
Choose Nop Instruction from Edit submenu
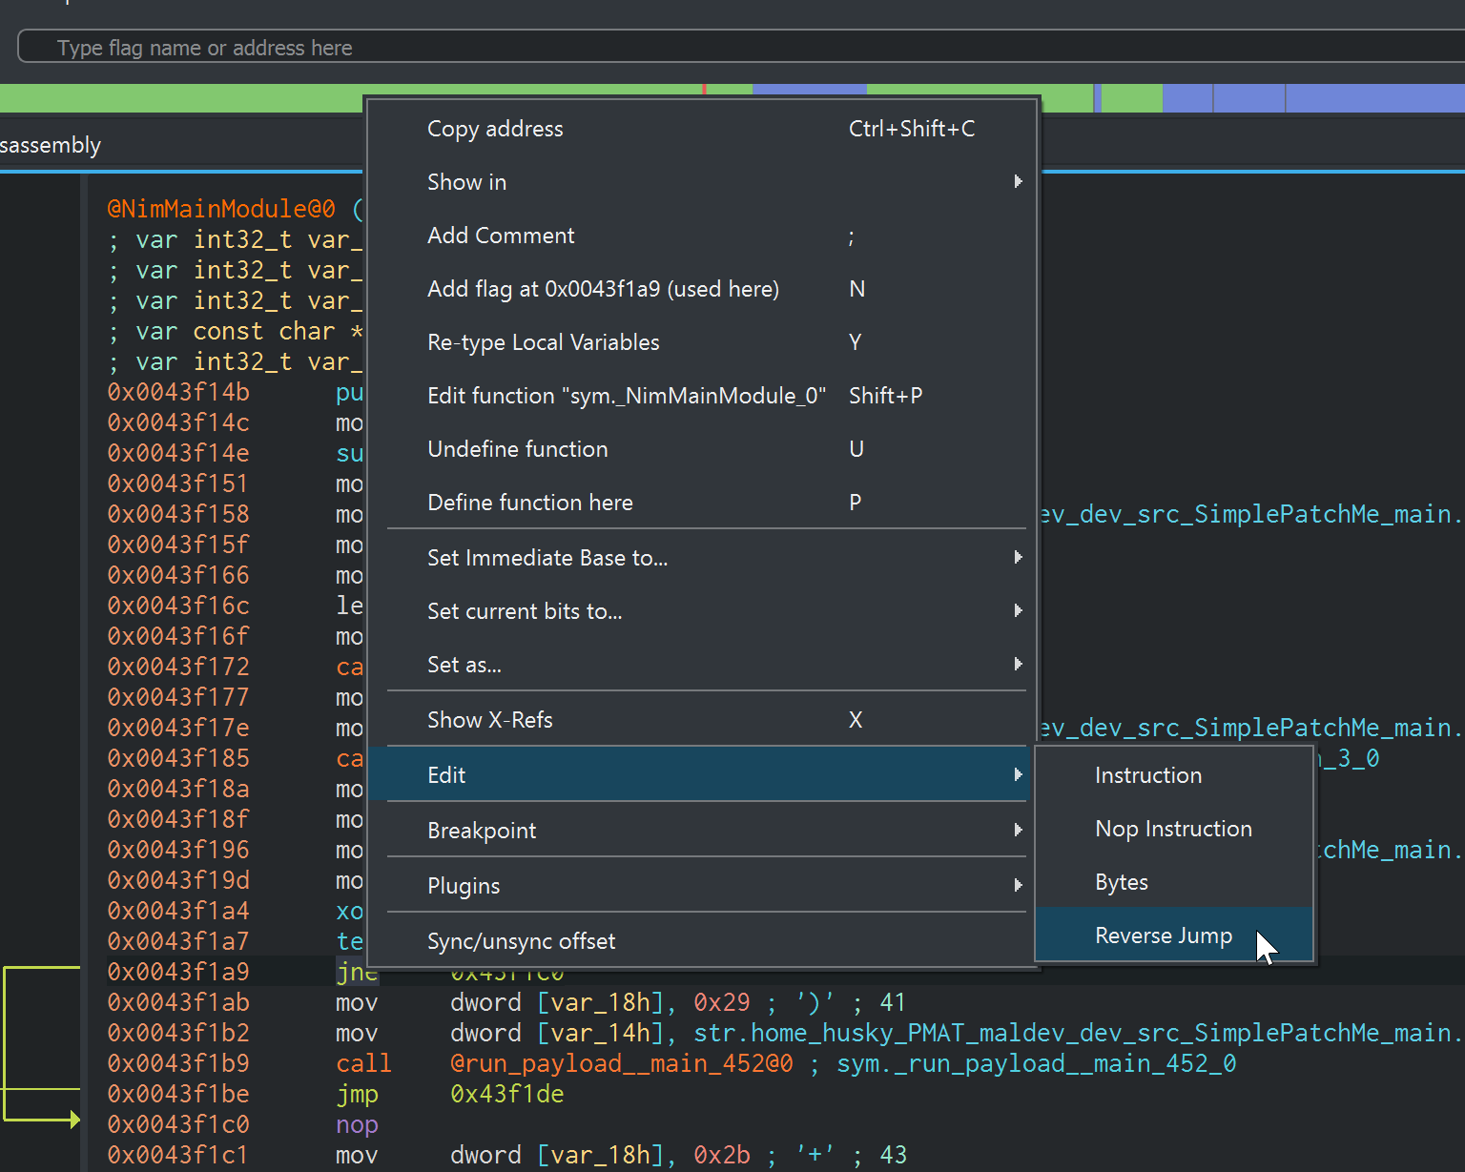pyautogui.click(x=1173, y=829)
